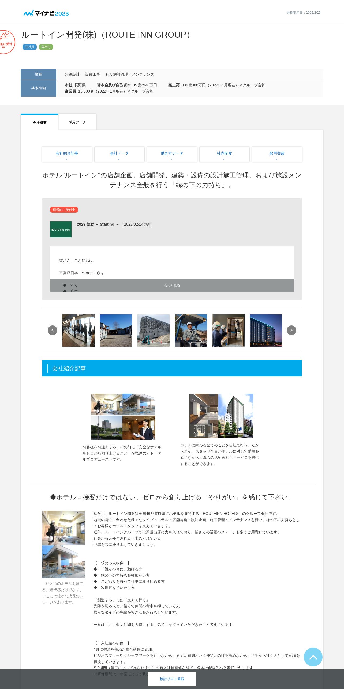Screen dimensions: 344x689
Task: Click the 【 入社後の研修 】 heading
Action: 112,643
